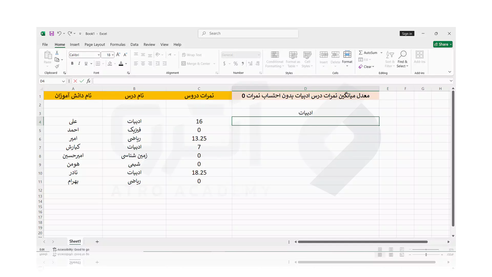Toggle Wrap Text
The image size is (492, 277).
click(192, 55)
